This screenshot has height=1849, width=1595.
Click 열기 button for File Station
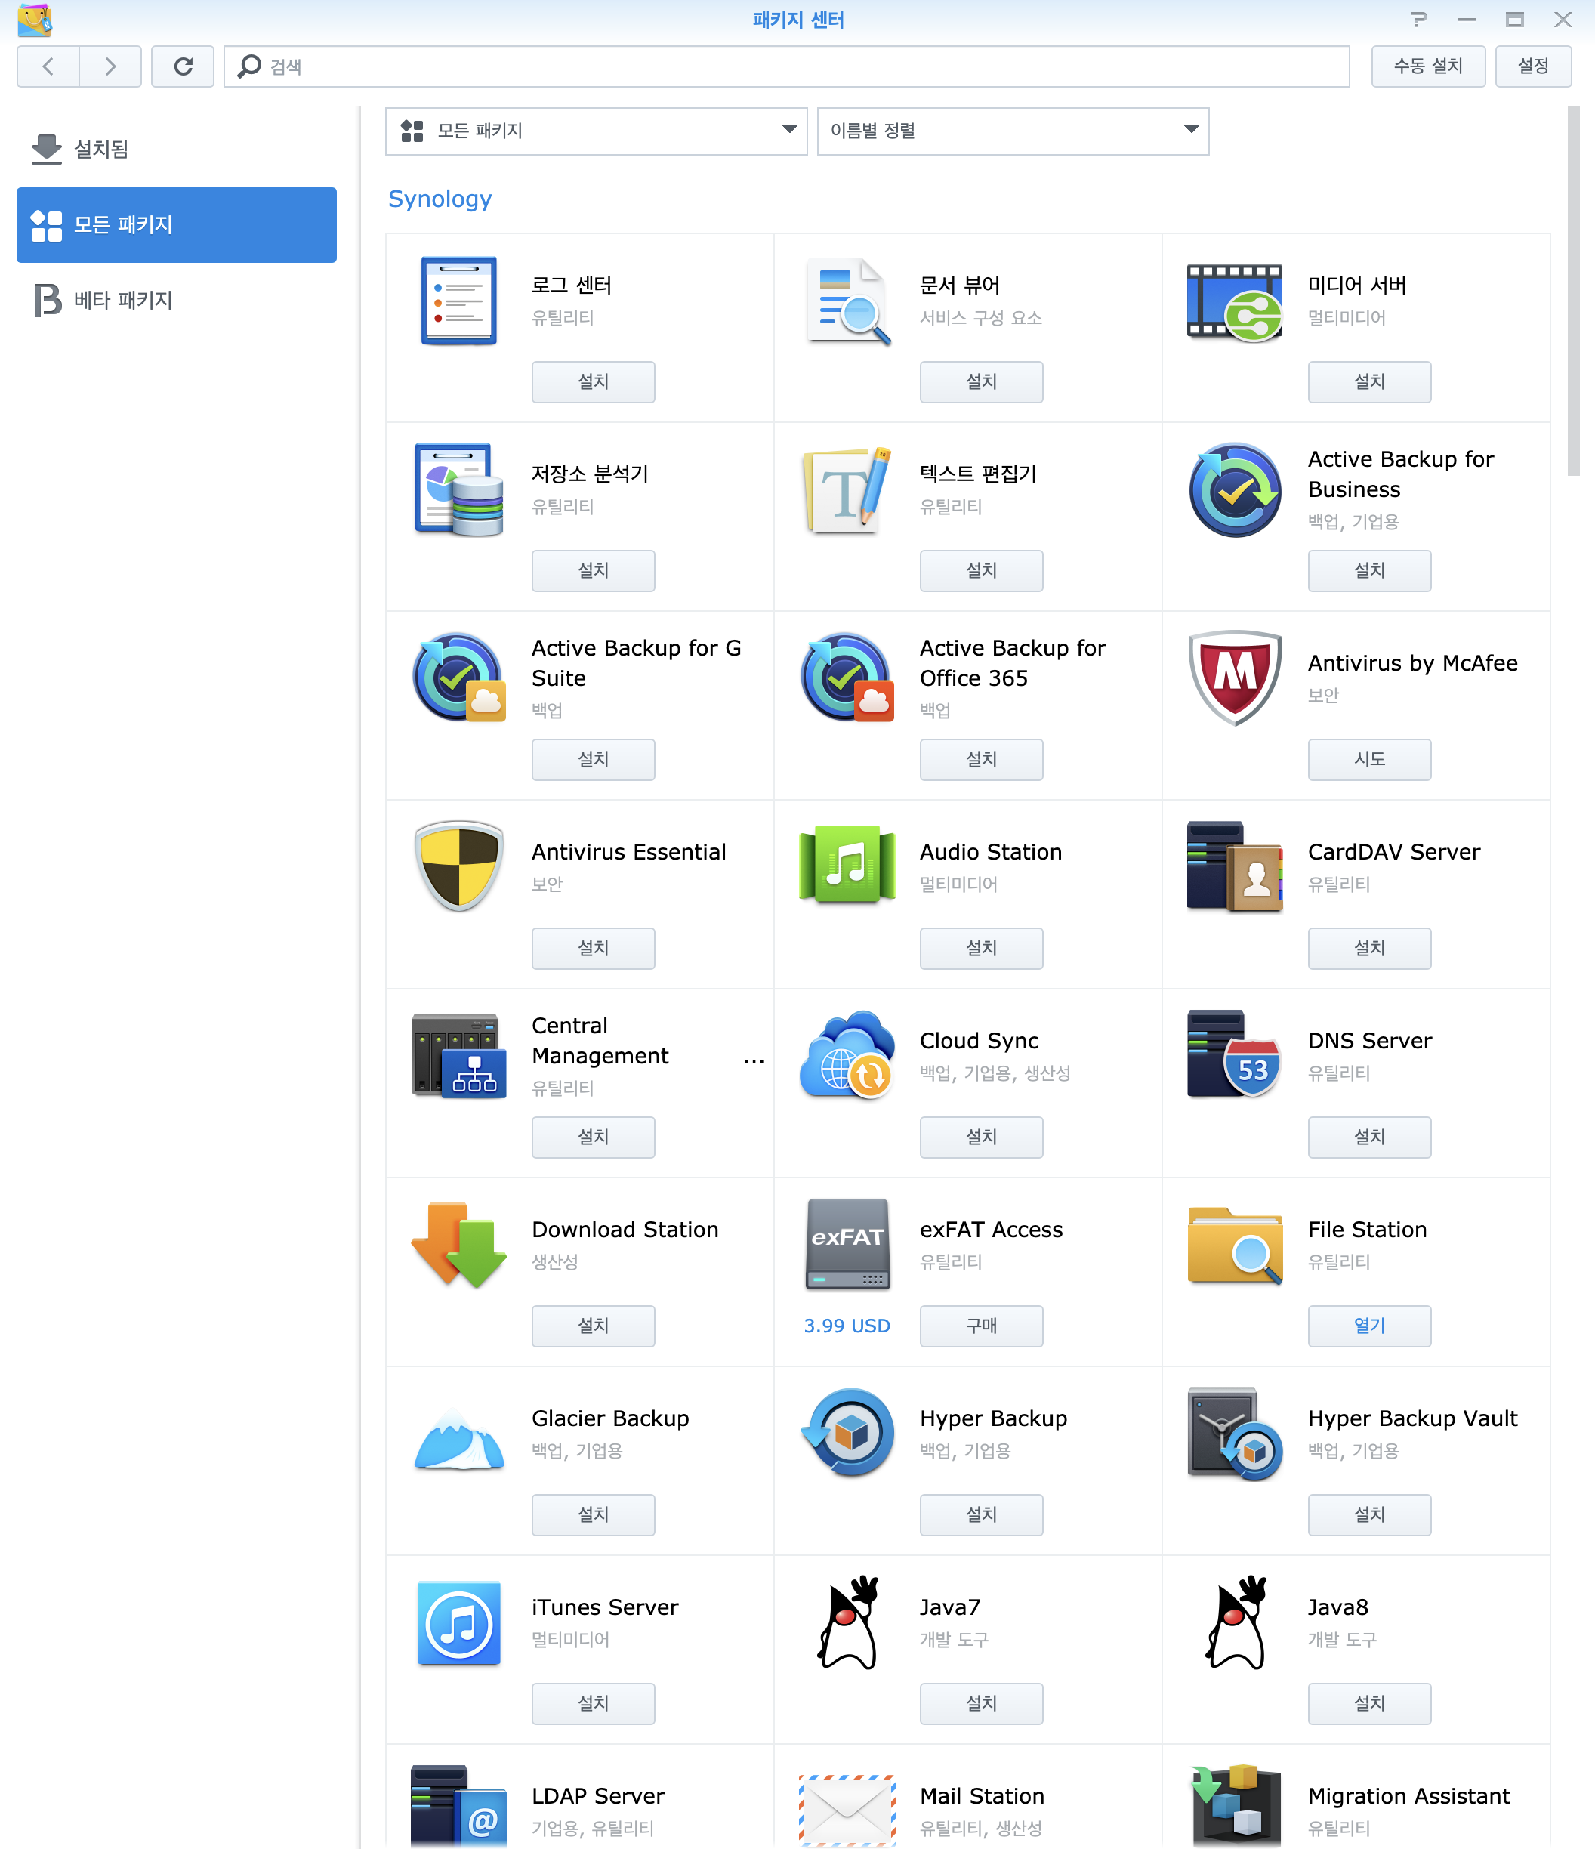click(1369, 1326)
